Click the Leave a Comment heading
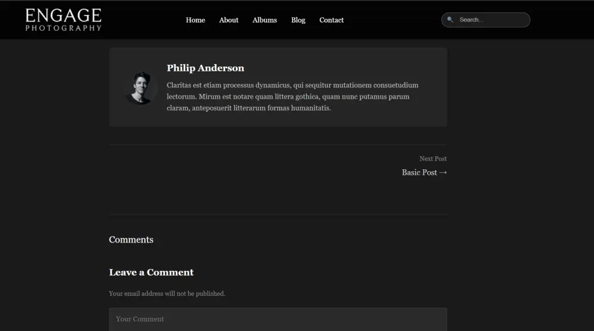 pos(151,273)
